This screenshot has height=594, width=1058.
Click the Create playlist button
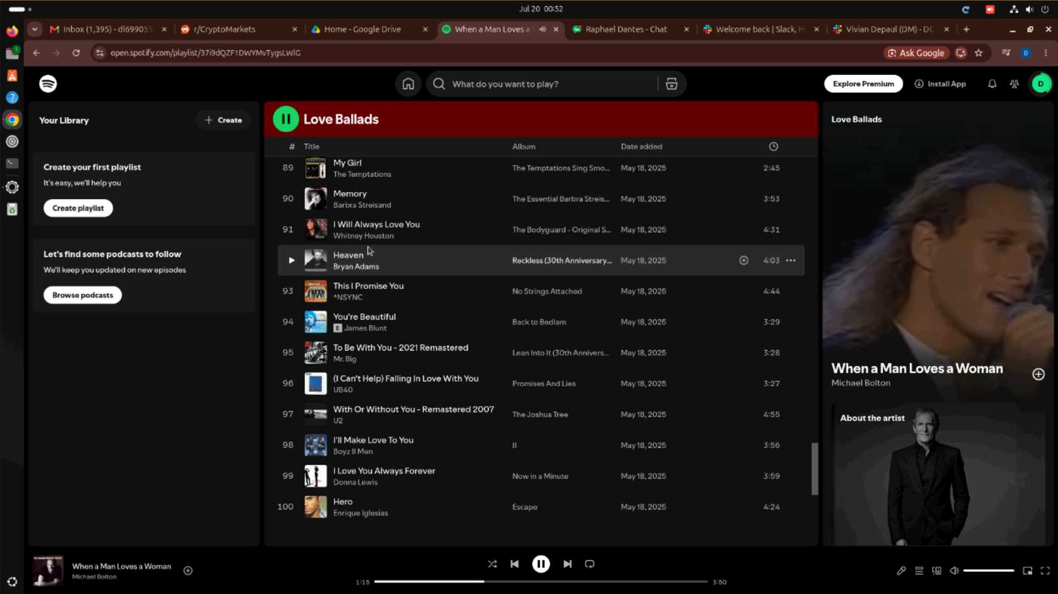tap(78, 208)
